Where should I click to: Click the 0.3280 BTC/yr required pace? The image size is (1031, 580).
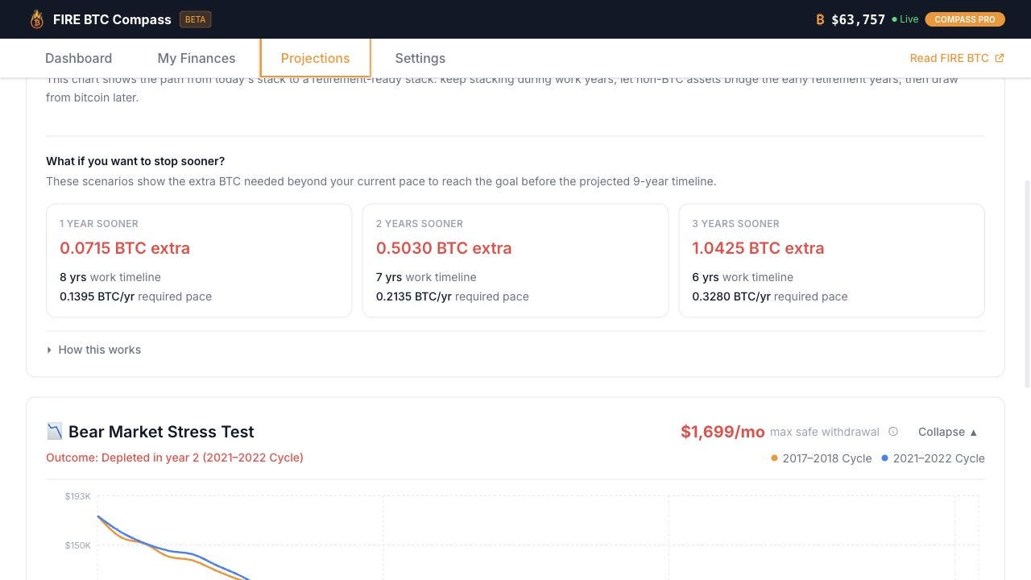pos(770,296)
